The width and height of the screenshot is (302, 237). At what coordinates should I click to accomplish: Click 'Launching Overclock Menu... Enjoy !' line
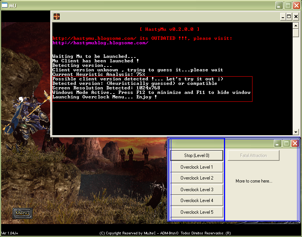(105, 97)
